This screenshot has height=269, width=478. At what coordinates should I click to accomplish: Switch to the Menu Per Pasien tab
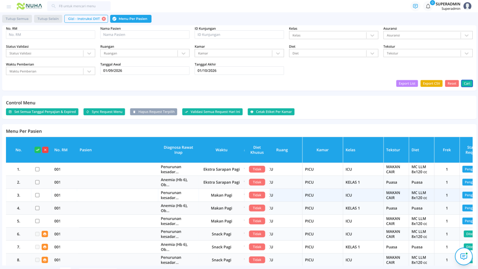tap(131, 19)
